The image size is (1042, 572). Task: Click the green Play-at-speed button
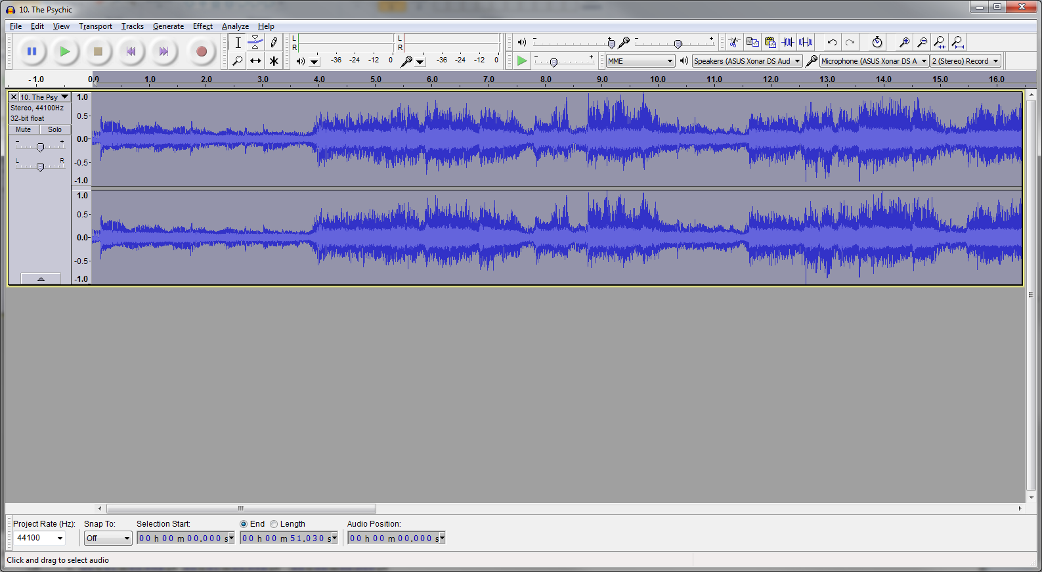pyautogui.click(x=522, y=60)
